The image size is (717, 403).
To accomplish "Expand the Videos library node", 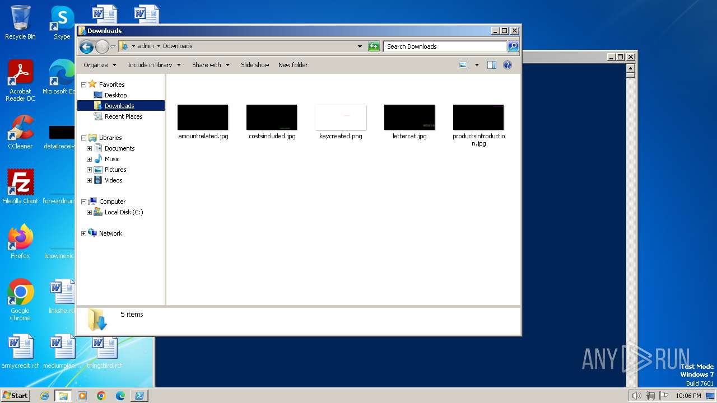I will pyautogui.click(x=89, y=180).
